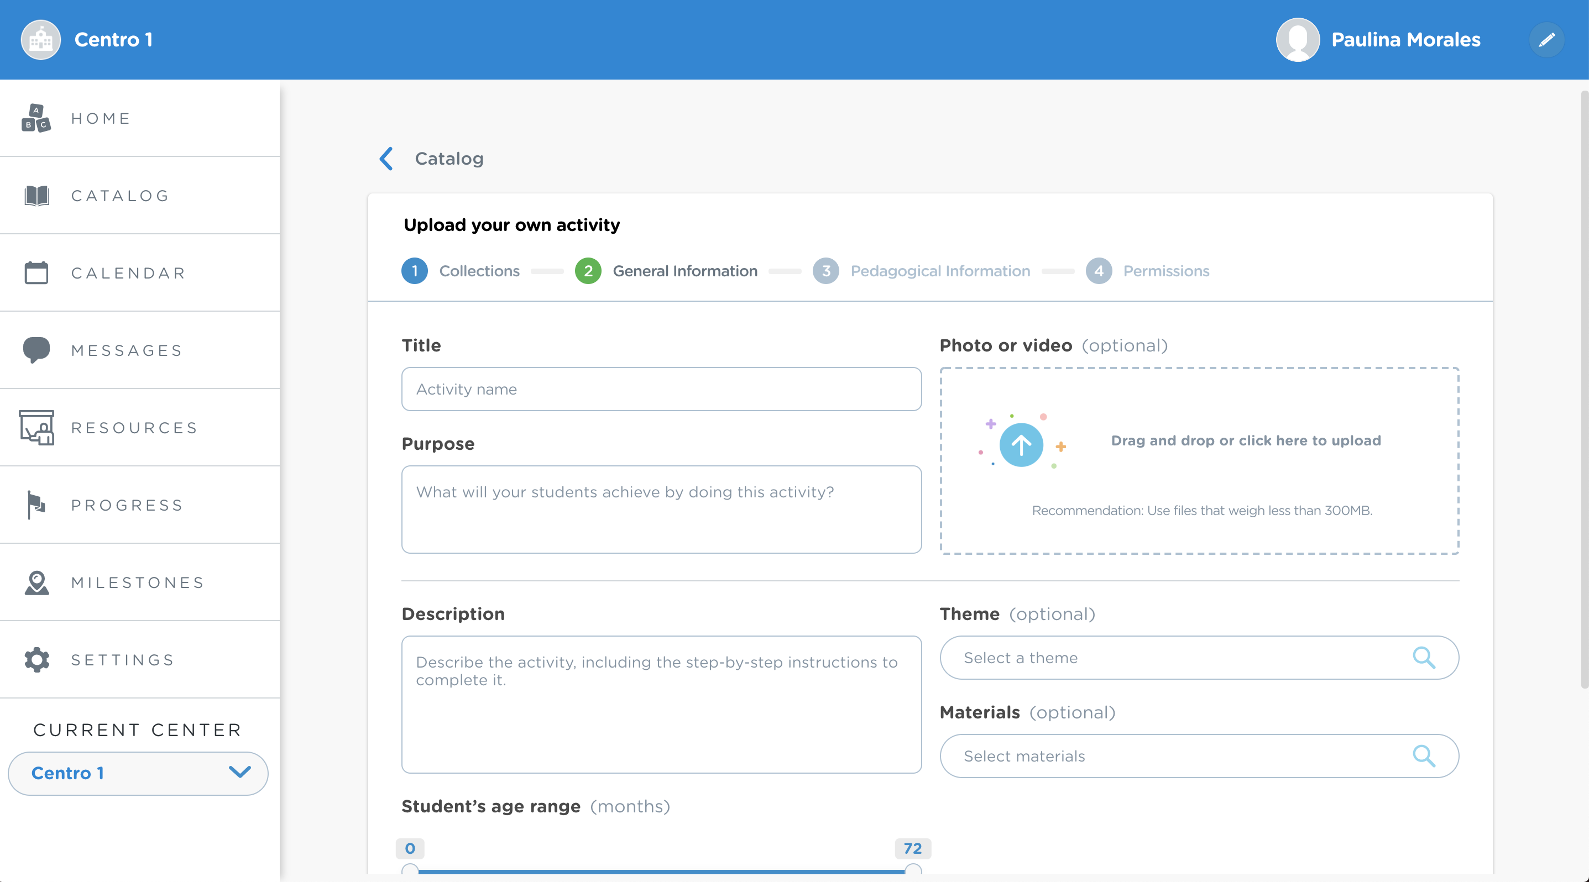The width and height of the screenshot is (1589, 882).
Task: Click the page vertical scrollbar
Action: pos(1583,390)
